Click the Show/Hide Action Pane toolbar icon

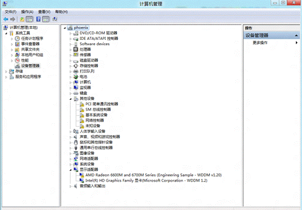[x=46, y=19]
